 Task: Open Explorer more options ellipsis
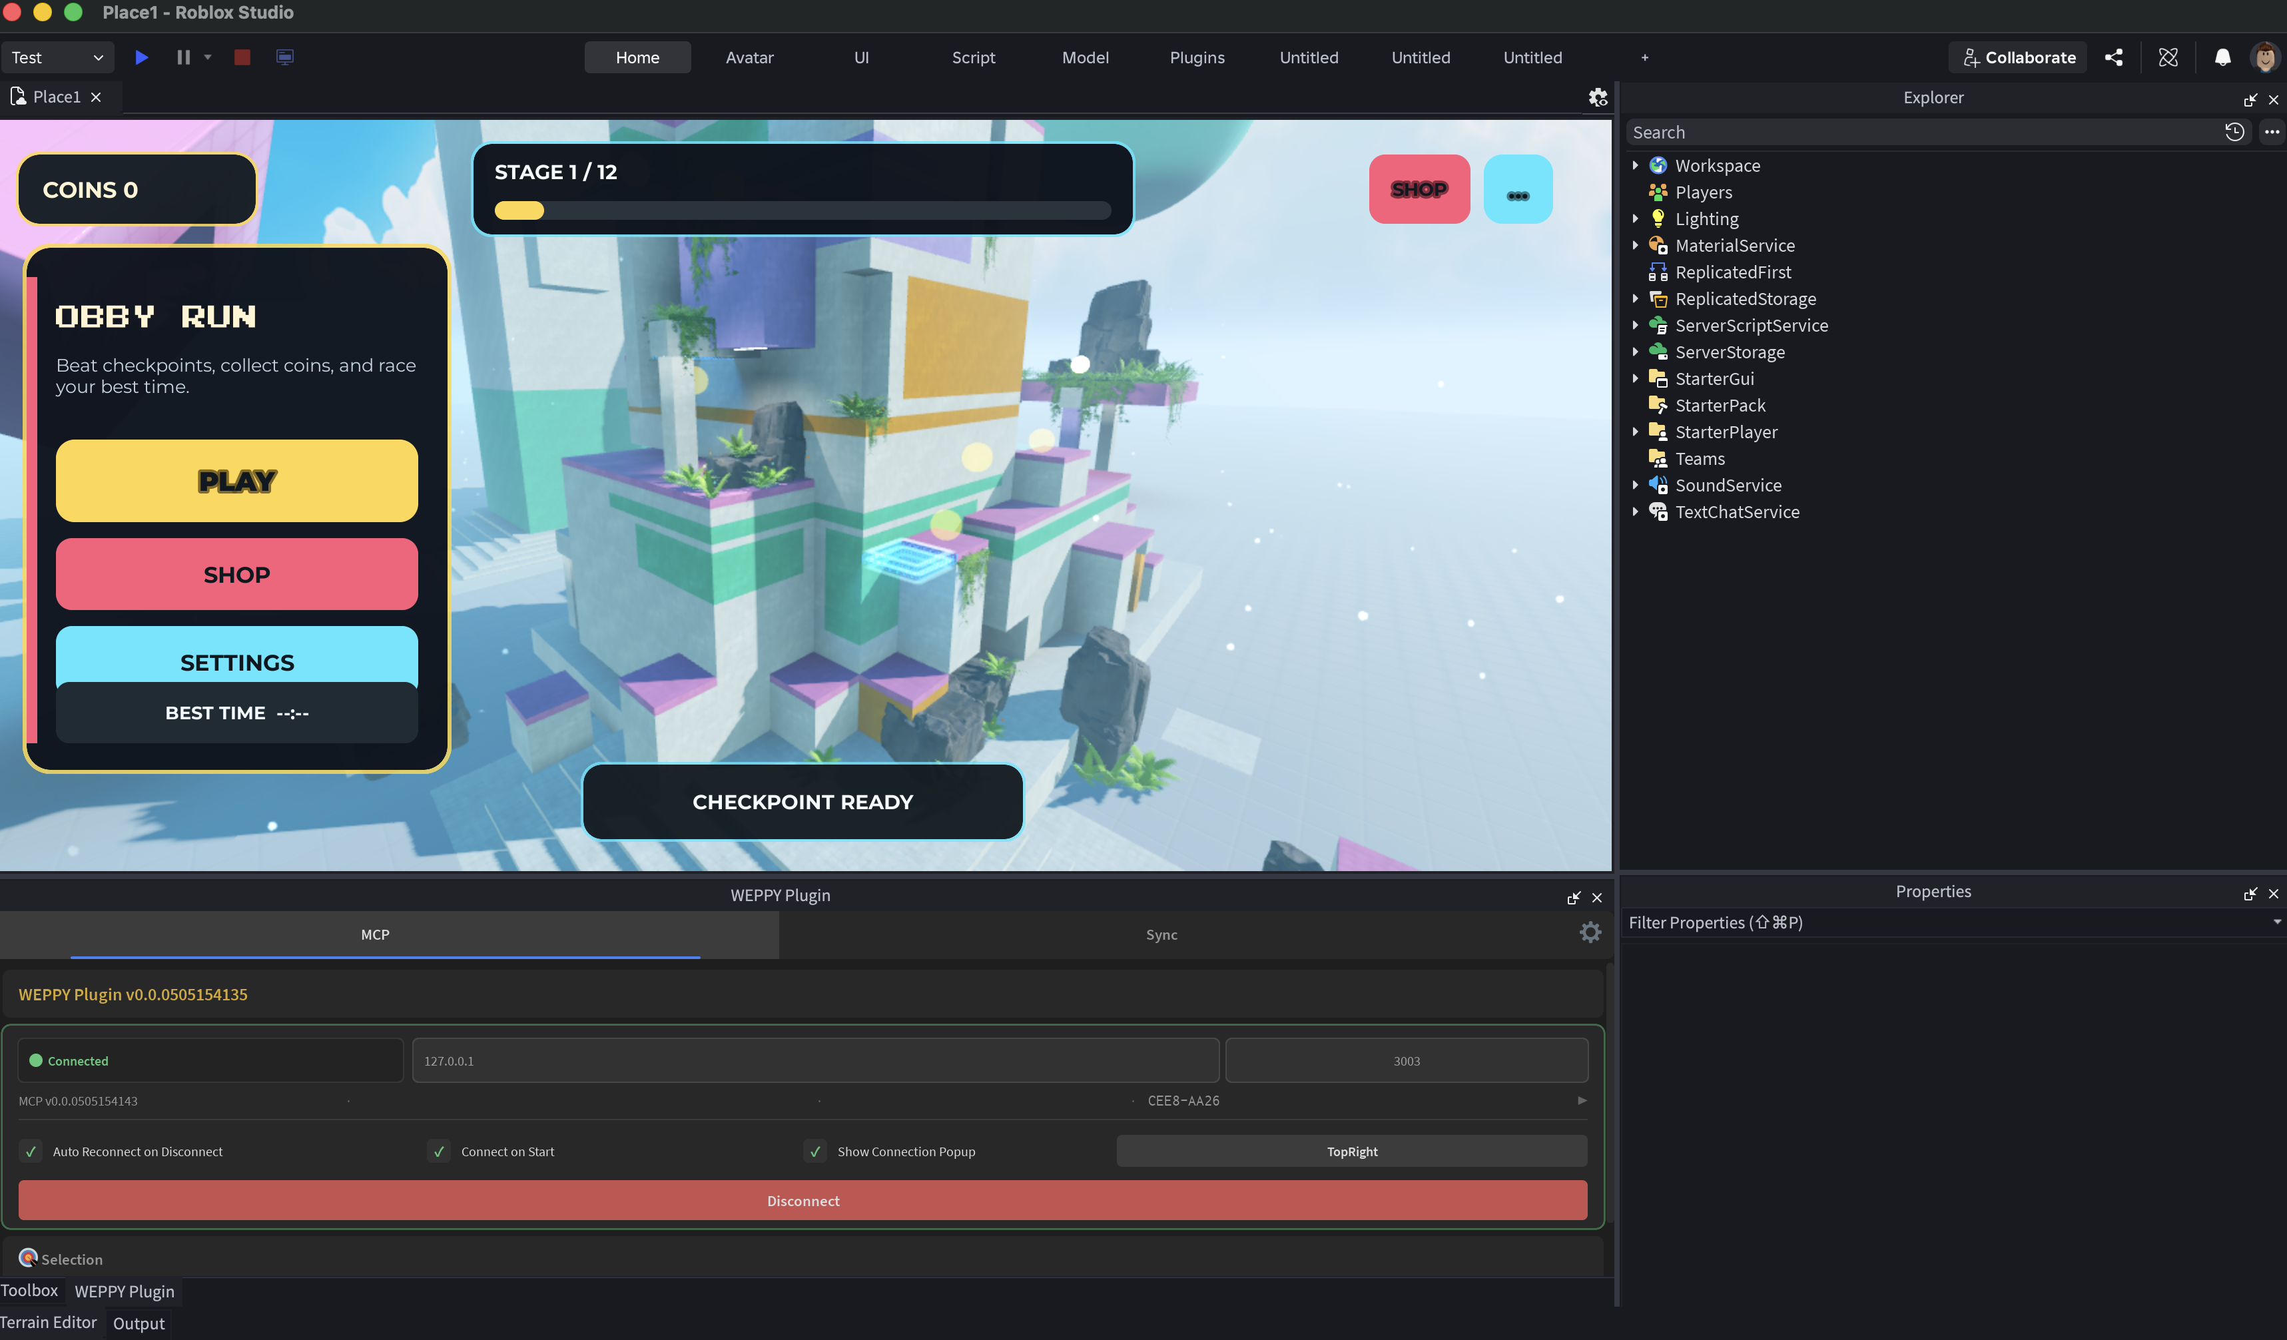coord(2272,133)
